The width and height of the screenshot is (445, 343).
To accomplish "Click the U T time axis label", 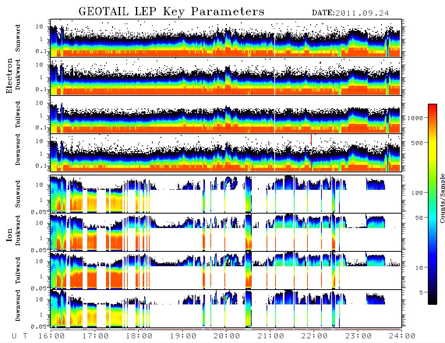I will point(19,336).
